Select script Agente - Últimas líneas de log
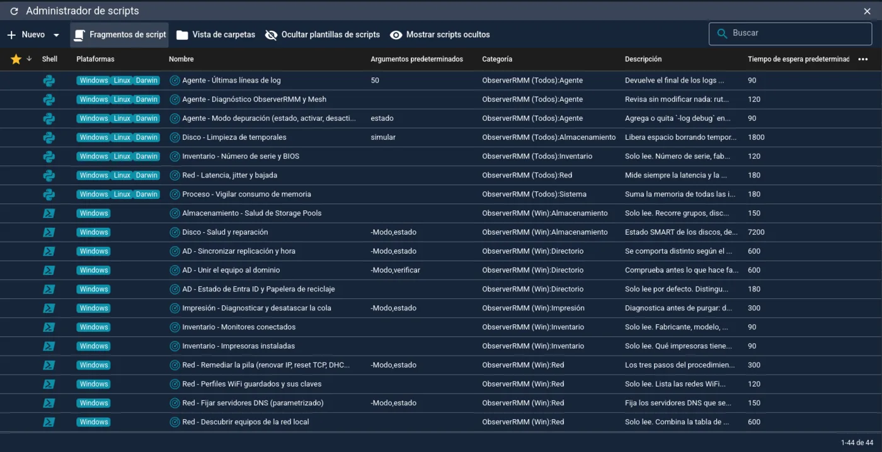 (x=231, y=81)
